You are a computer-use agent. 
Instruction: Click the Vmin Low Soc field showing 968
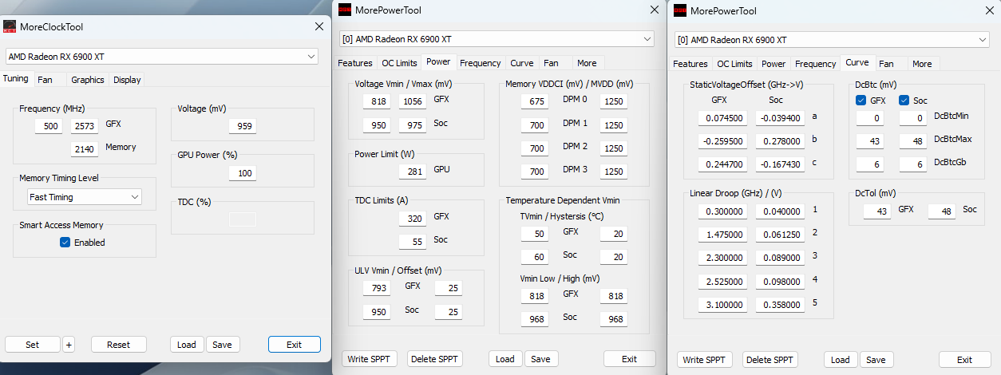[534, 319]
